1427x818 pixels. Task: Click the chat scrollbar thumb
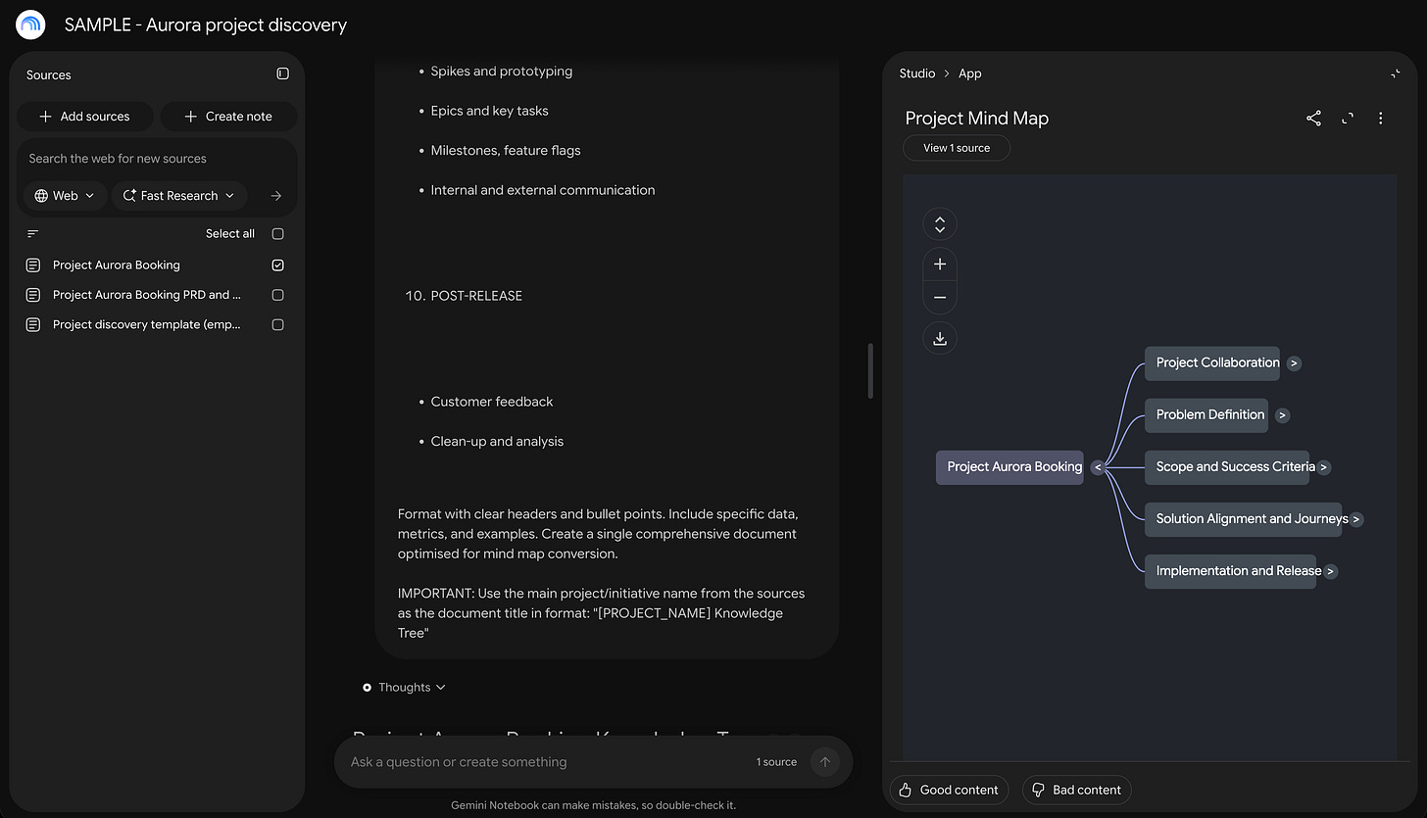pyautogui.click(x=870, y=370)
